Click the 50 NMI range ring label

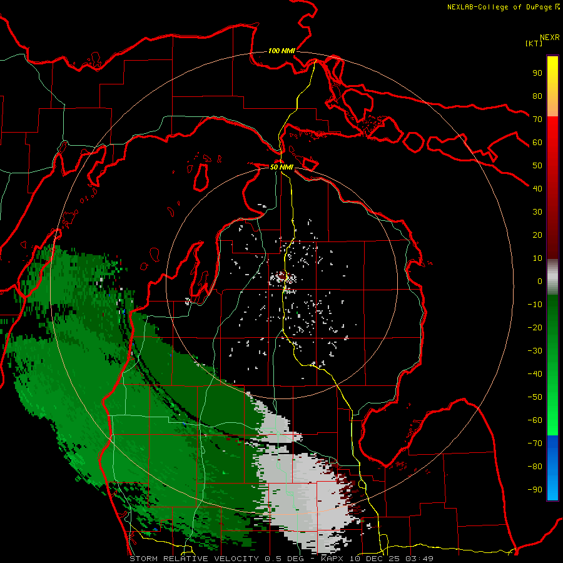pos(281,167)
